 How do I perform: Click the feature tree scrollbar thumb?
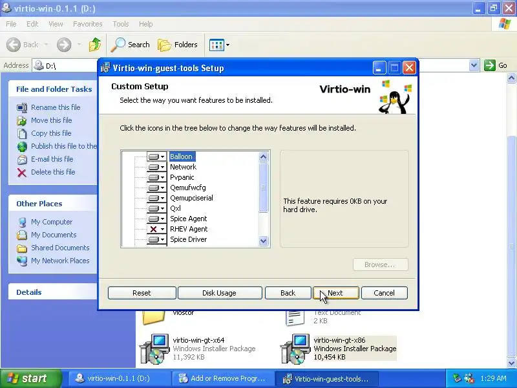tap(263, 188)
